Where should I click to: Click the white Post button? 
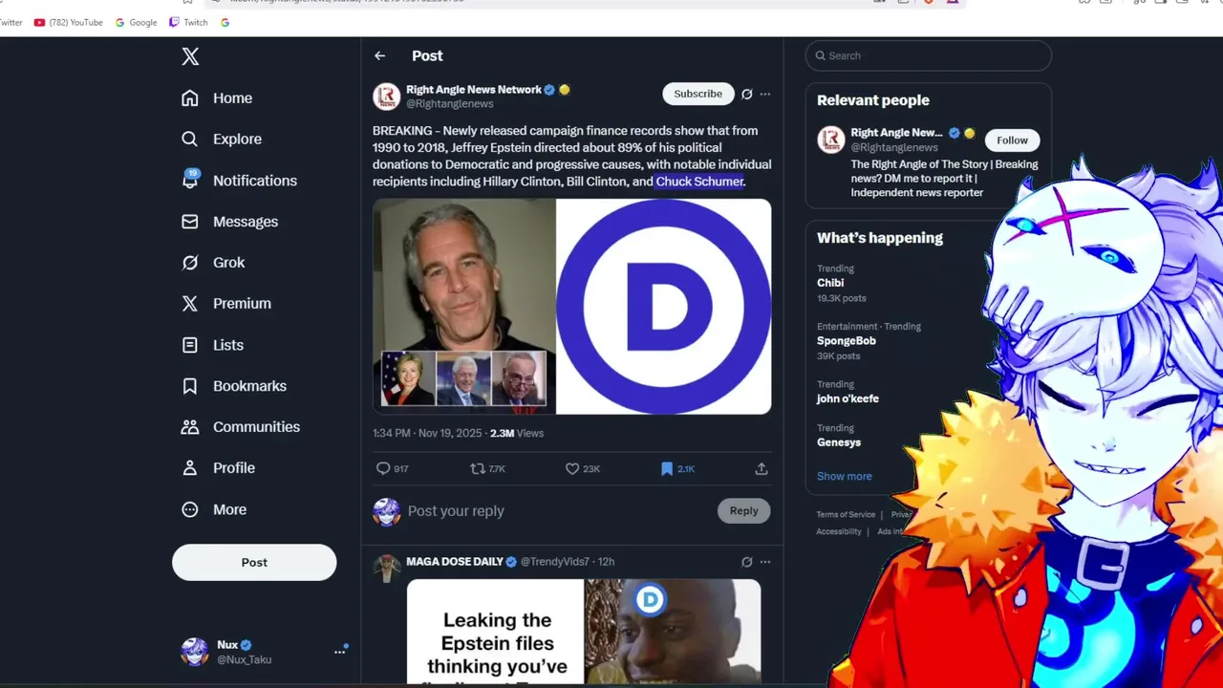(254, 562)
